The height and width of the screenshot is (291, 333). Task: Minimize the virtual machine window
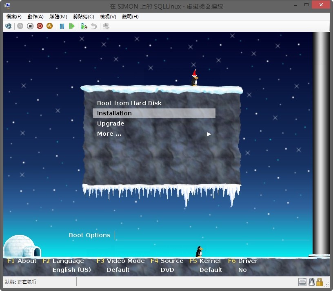[295, 5]
